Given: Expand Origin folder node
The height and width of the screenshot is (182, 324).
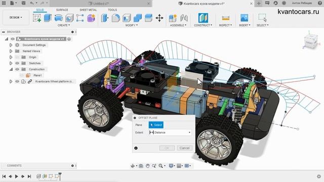Looking at the screenshot, I should tap(11, 57).
